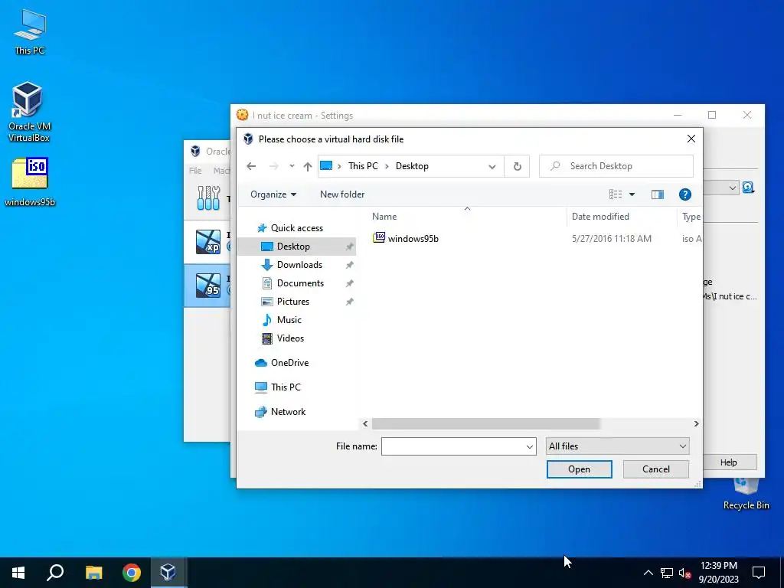Image resolution: width=784 pixels, height=588 pixels.
Task: Open more view options dropdown
Action: [x=632, y=194]
